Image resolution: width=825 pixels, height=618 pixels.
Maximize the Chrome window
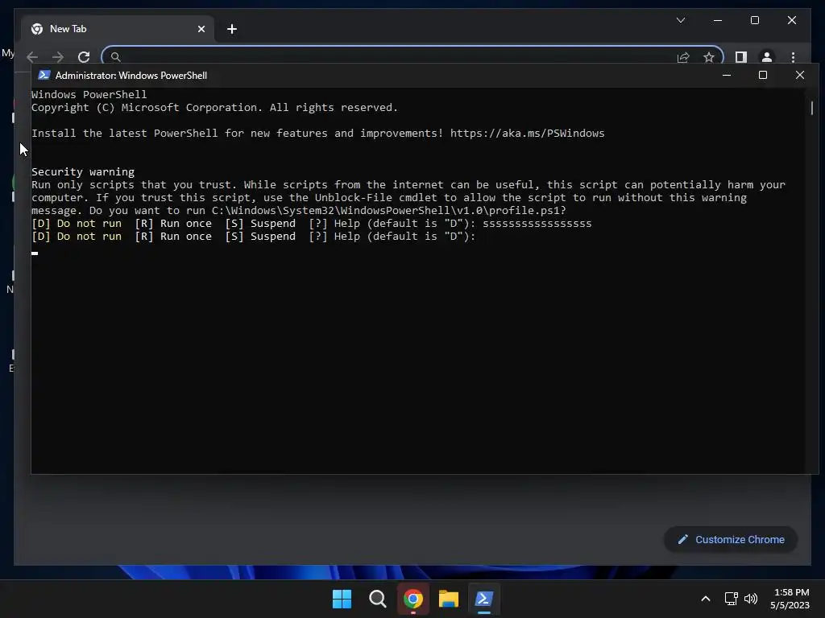coord(754,20)
